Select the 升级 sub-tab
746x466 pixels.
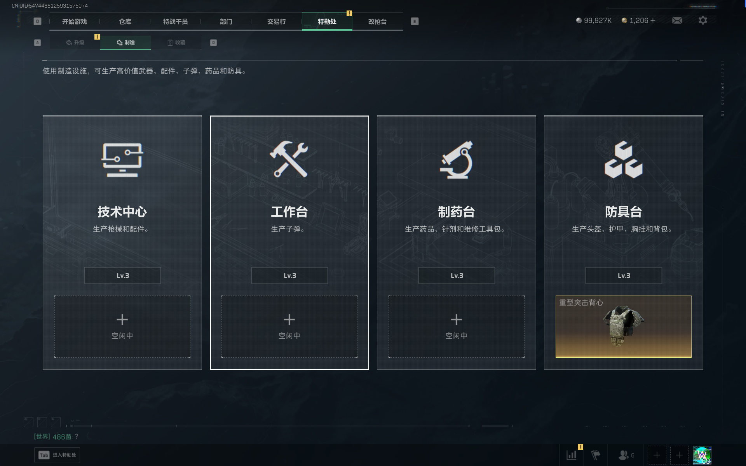pyautogui.click(x=75, y=42)
